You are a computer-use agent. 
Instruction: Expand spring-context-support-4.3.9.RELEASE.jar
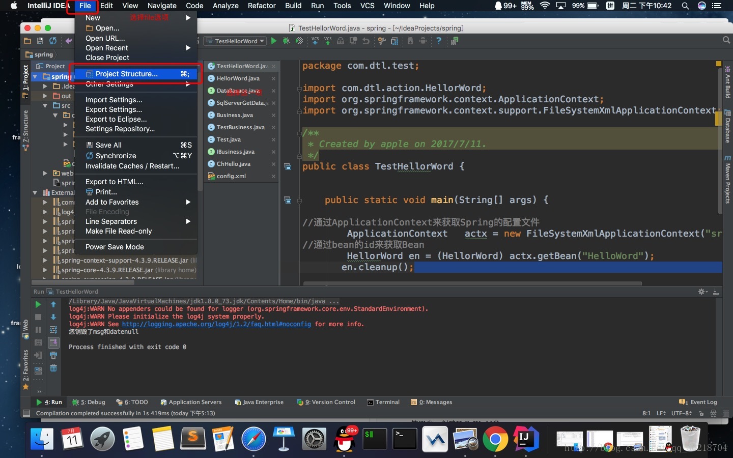pyautogui.click(x=45, y=260)
